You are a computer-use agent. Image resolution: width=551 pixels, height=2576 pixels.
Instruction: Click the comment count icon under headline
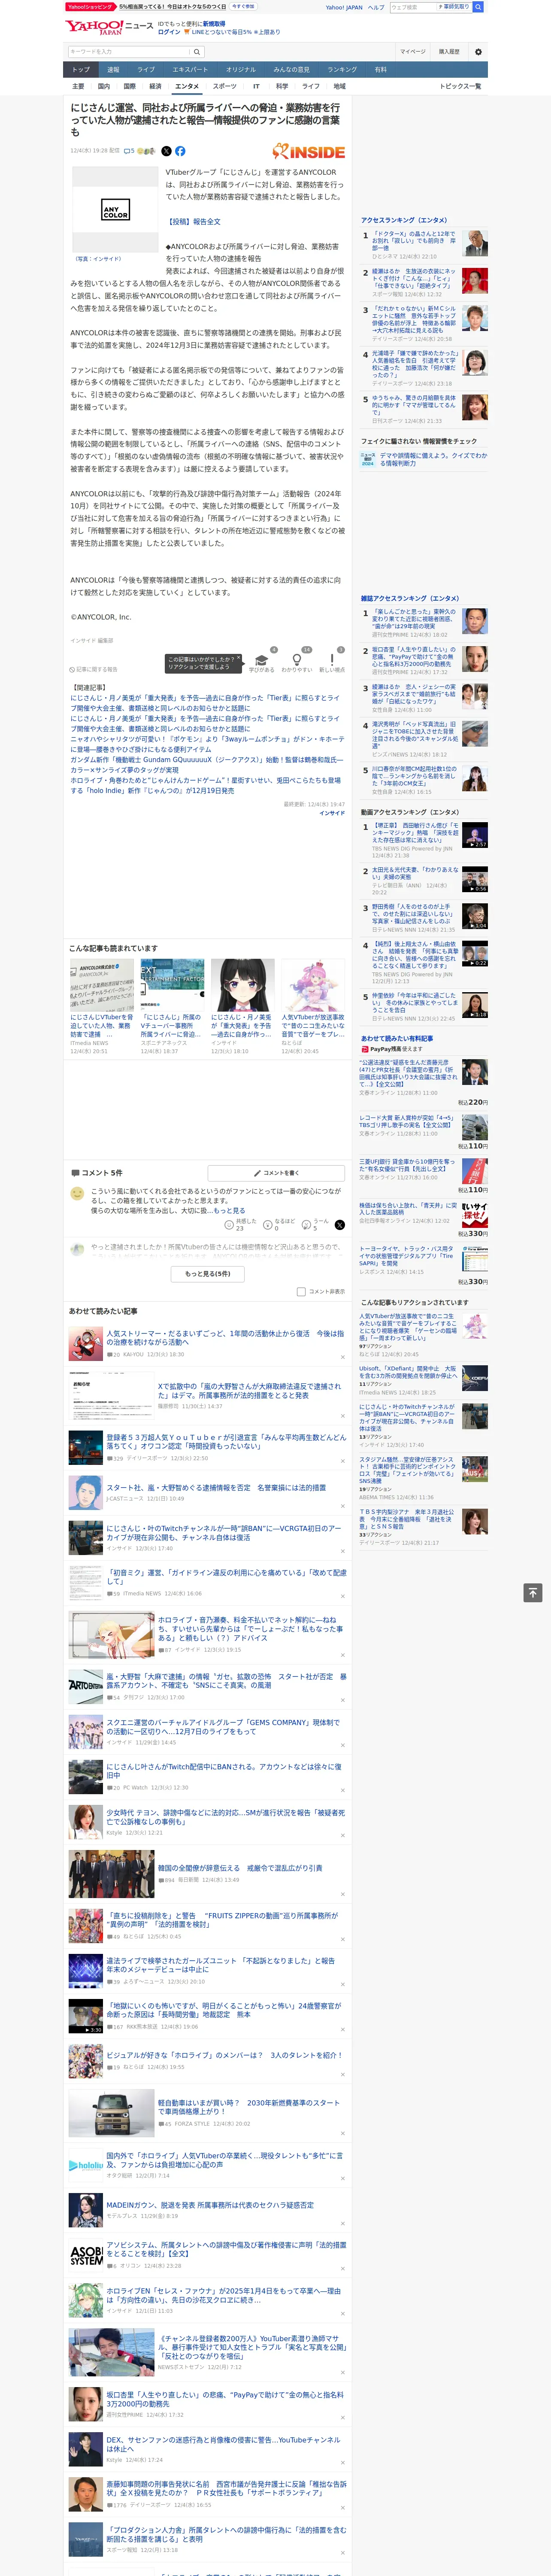tap(129, 151)
